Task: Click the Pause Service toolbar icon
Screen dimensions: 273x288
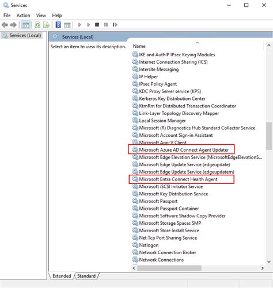Action: [x=106, y=25]
